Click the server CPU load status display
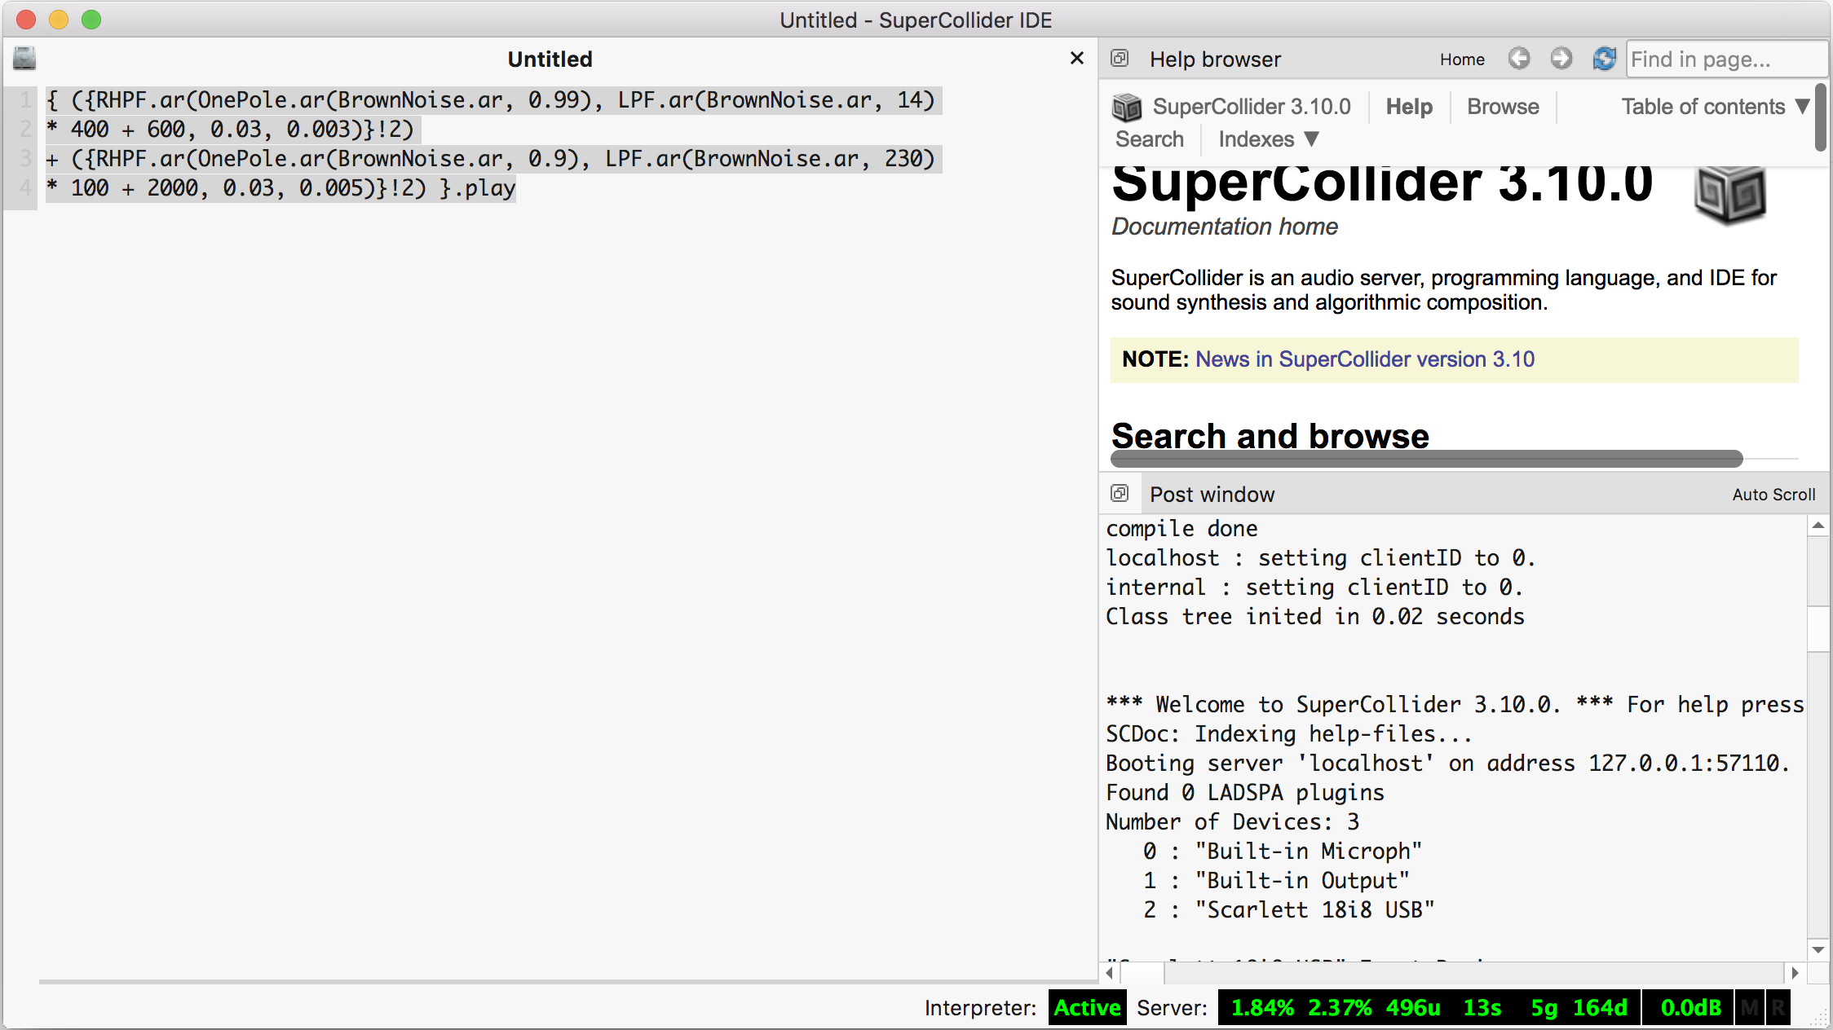The width and height of the screenshot is (1833, 1030). coord(1428,1008)
